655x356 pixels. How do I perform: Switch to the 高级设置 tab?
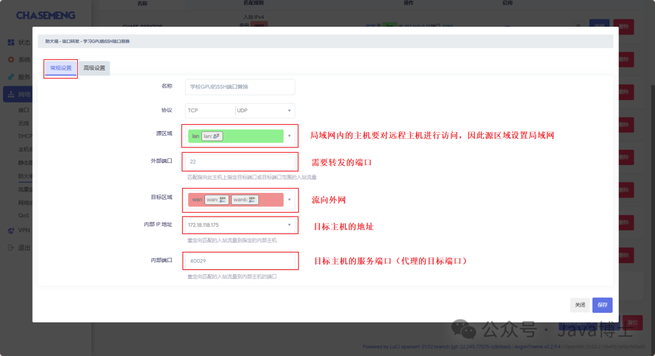[x=94, y=69]
